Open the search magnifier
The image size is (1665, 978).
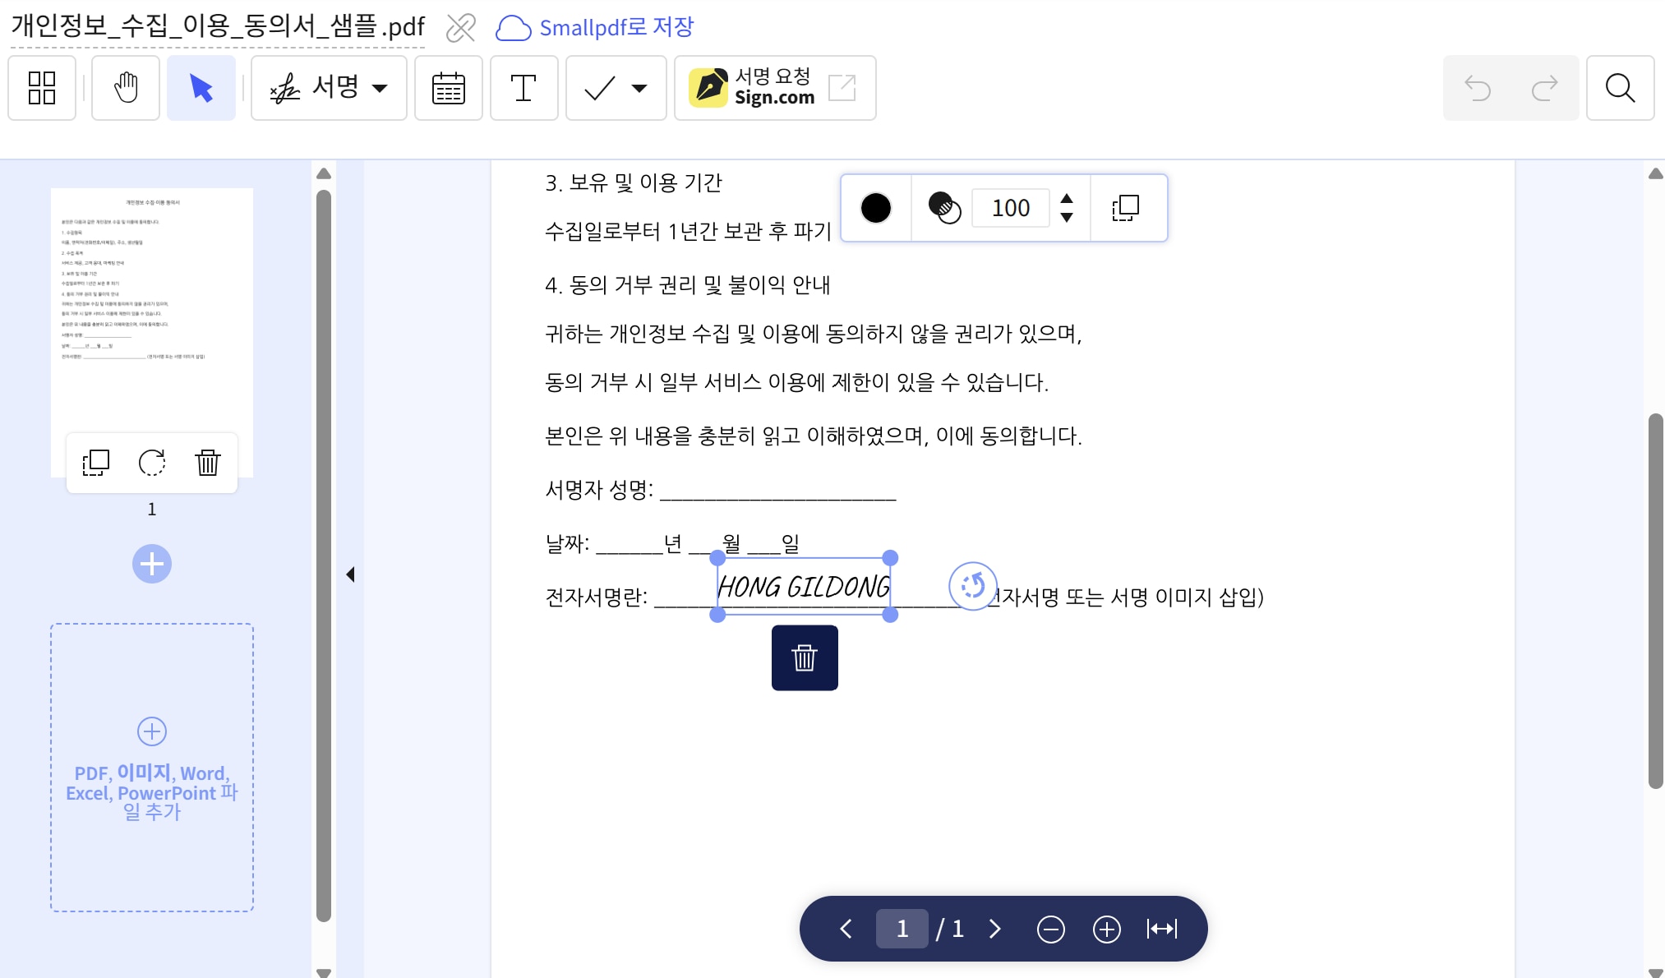tap(1620, 88)
